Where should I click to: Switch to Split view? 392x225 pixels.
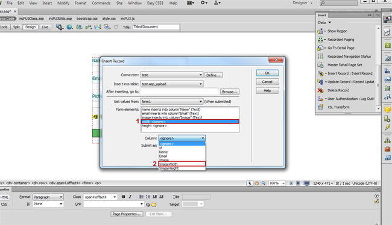tap(16, 27)
